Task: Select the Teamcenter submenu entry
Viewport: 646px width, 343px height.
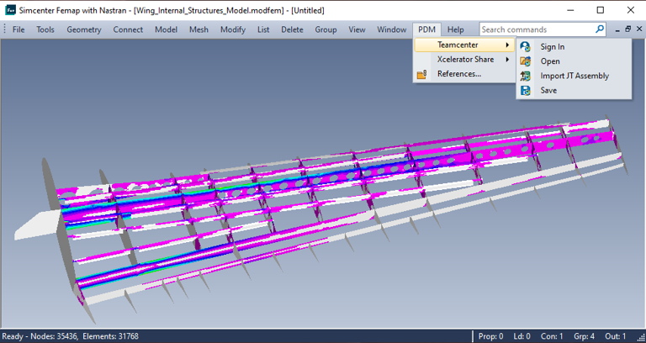Action: click(464, 45)
